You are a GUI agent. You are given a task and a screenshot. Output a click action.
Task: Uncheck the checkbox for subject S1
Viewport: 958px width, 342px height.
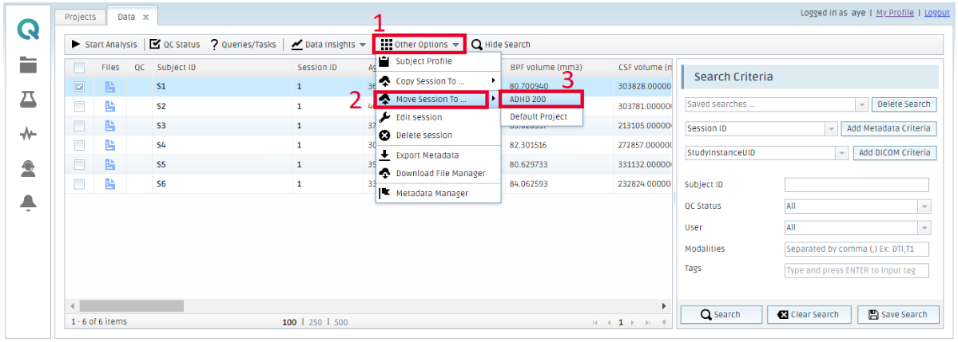pyautogui.click(x=79, y=87)
